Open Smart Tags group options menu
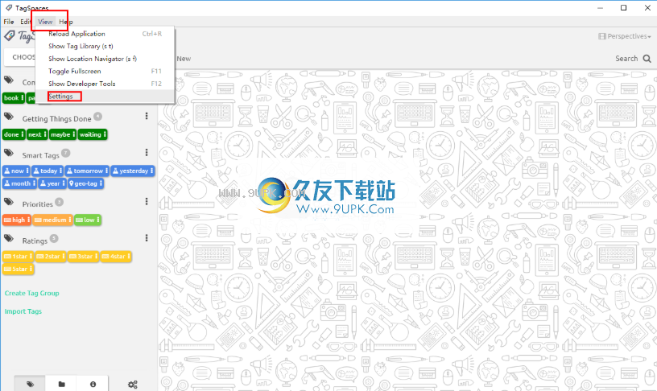 tap(147, 152)
